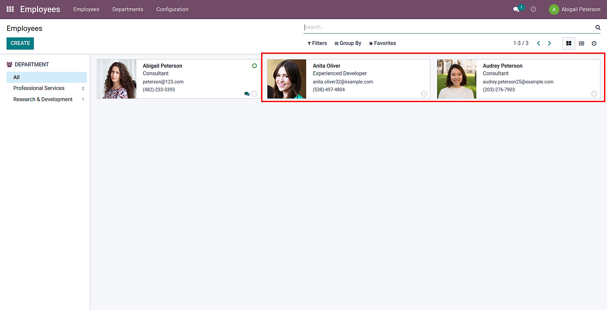Go to previous page arrow
The image size is (607, 310).
point(538,43)
